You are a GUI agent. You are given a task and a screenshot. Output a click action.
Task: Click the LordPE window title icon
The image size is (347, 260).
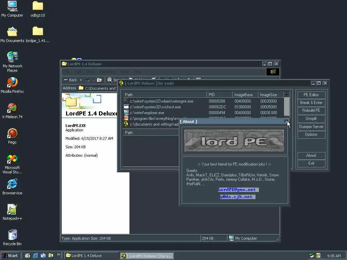(x=121, y=83)
